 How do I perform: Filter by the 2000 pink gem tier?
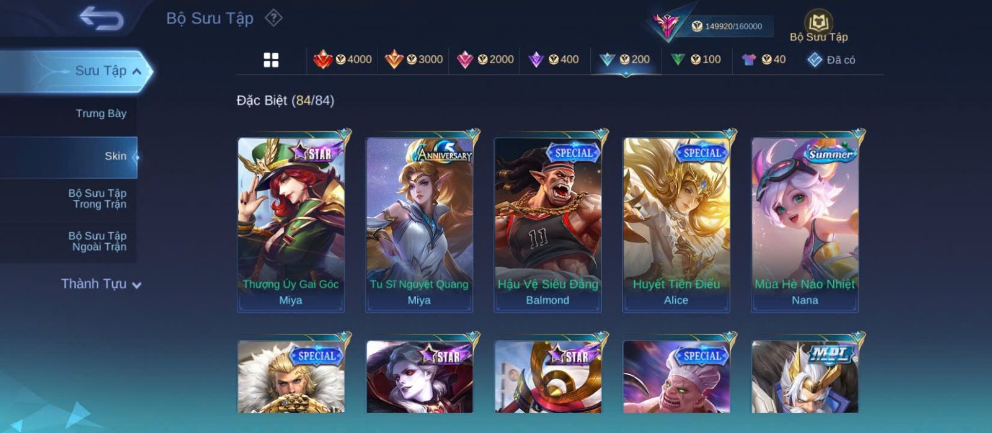[x=485, y=60]
